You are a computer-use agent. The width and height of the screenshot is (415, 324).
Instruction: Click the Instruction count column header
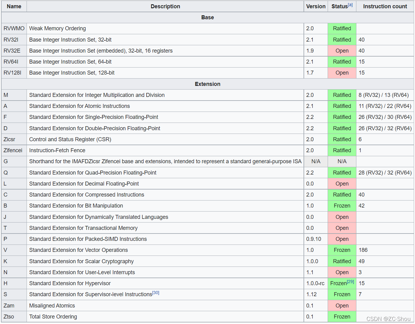coord(385,6)
